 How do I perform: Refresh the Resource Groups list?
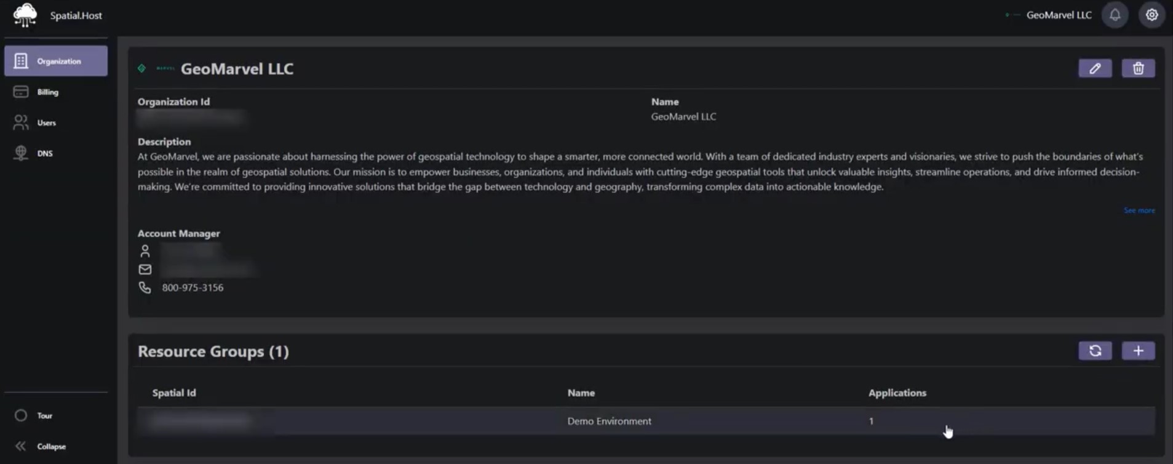[1095, 351]
